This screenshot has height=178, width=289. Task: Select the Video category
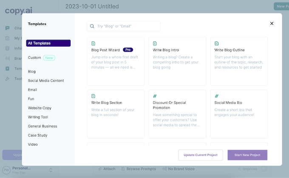(33, 145)
